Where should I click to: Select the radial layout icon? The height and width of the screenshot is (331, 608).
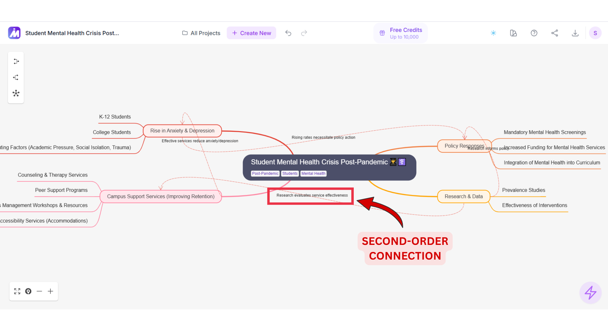(x=16, y=93)
